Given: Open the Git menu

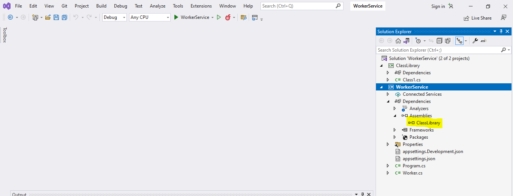Looking at the screenshot, I should (64, 6).
